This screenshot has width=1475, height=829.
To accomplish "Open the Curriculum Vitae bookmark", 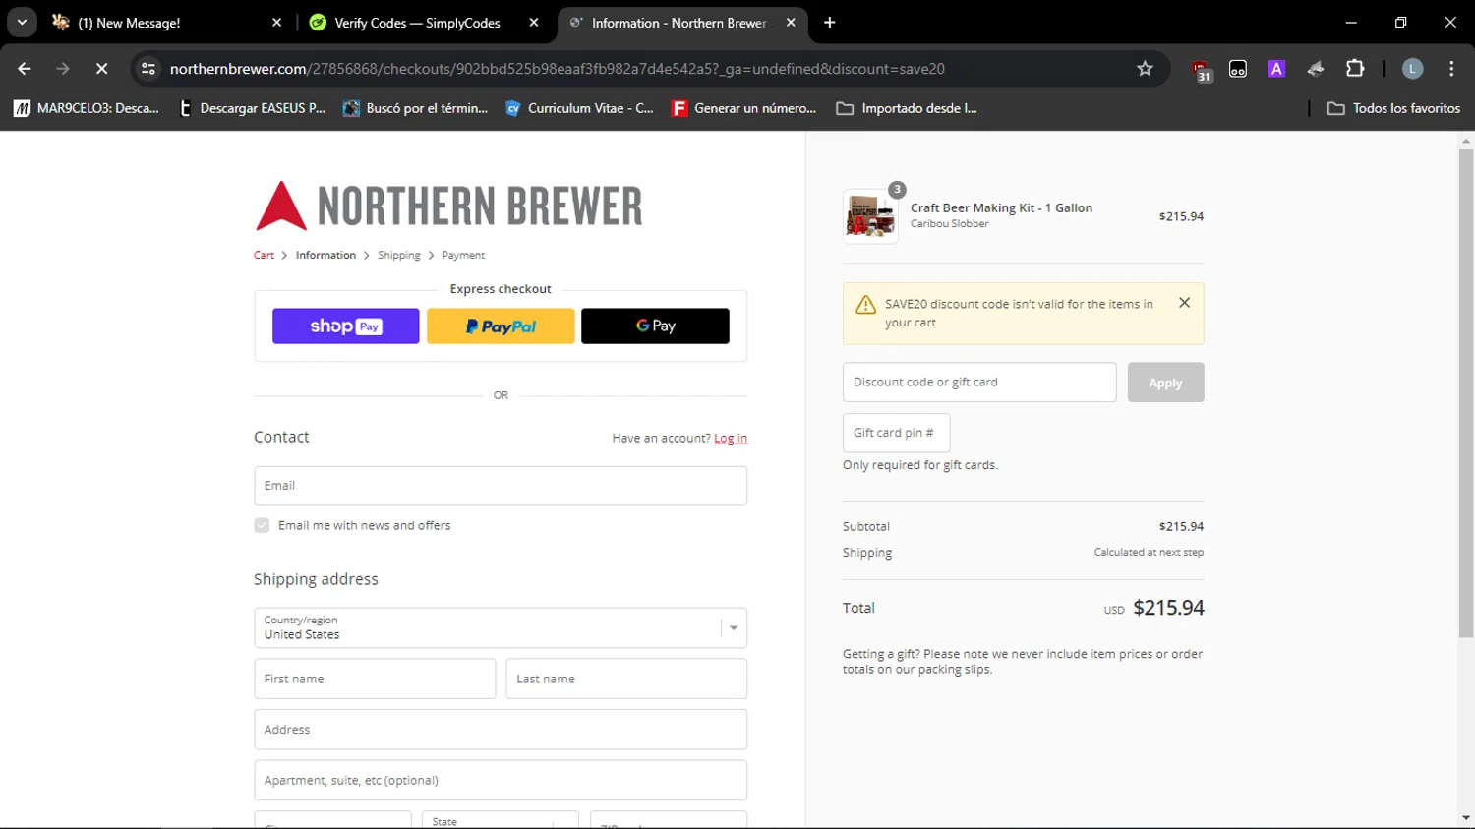I will pos(579,108).
